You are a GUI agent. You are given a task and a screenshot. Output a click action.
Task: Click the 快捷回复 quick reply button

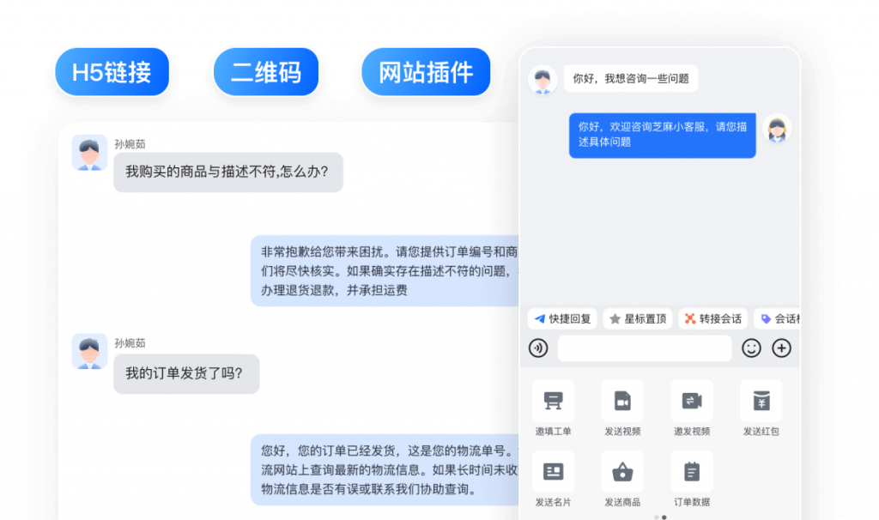(562, 319)
